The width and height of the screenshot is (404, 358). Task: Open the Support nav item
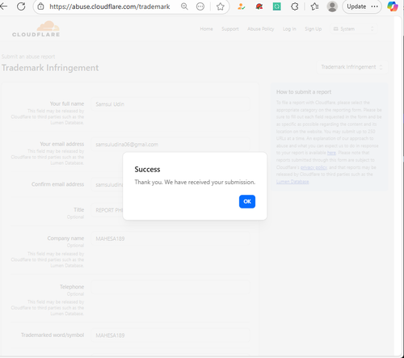(230, 29)
